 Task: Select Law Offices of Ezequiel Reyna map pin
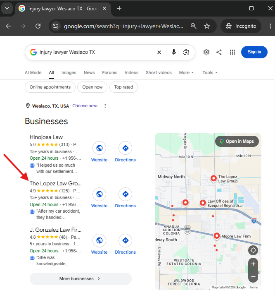[203, 204]
